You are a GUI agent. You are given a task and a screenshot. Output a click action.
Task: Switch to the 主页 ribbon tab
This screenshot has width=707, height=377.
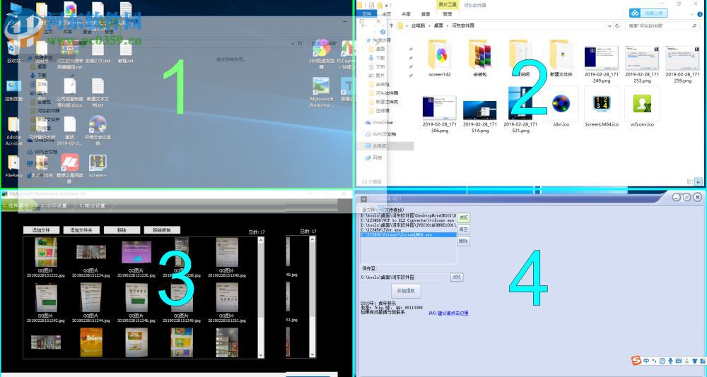click(387, 14)
